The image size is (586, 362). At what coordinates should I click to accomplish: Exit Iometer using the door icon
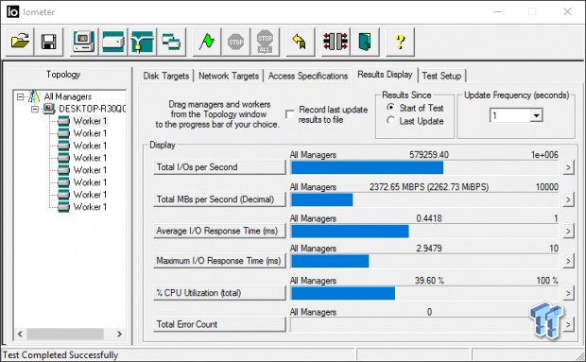(x=365, y=42)
